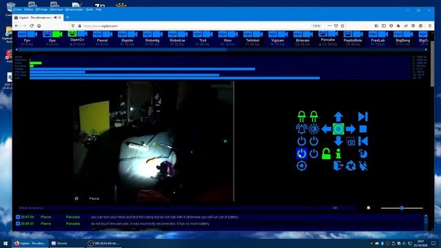Viewport: 441px width, 248px height.
Task: Open the green info icon
Action: coord(338,154)
